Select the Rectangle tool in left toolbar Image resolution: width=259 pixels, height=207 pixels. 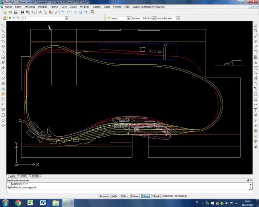(x=3, y=41)
